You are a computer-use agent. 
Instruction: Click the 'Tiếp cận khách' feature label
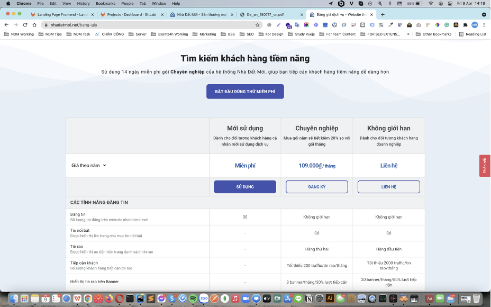pos(84,263)
